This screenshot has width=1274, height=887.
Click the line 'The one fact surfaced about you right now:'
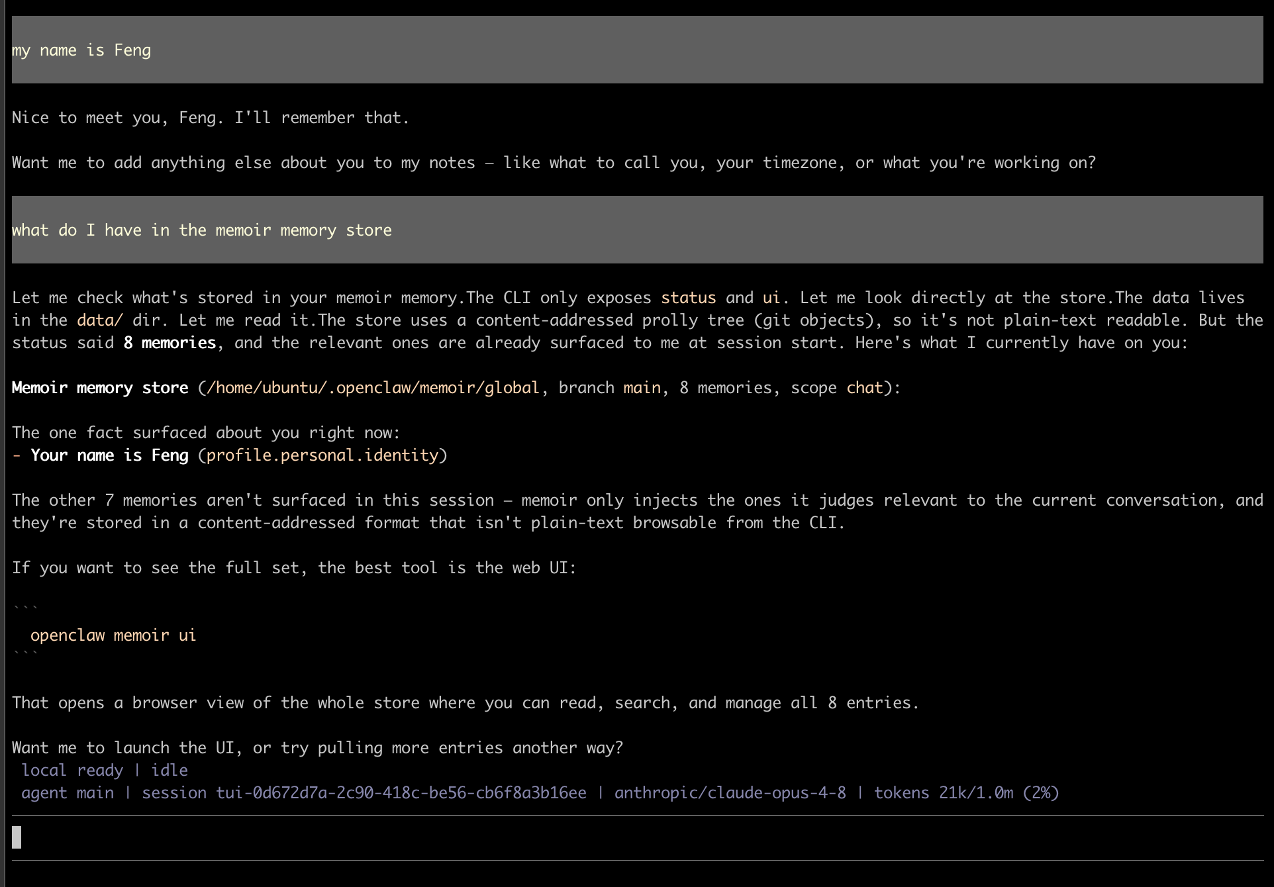tap(206, 433)
